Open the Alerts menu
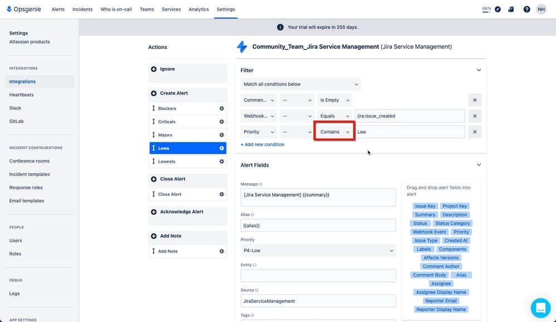 (x=58, y=9)
